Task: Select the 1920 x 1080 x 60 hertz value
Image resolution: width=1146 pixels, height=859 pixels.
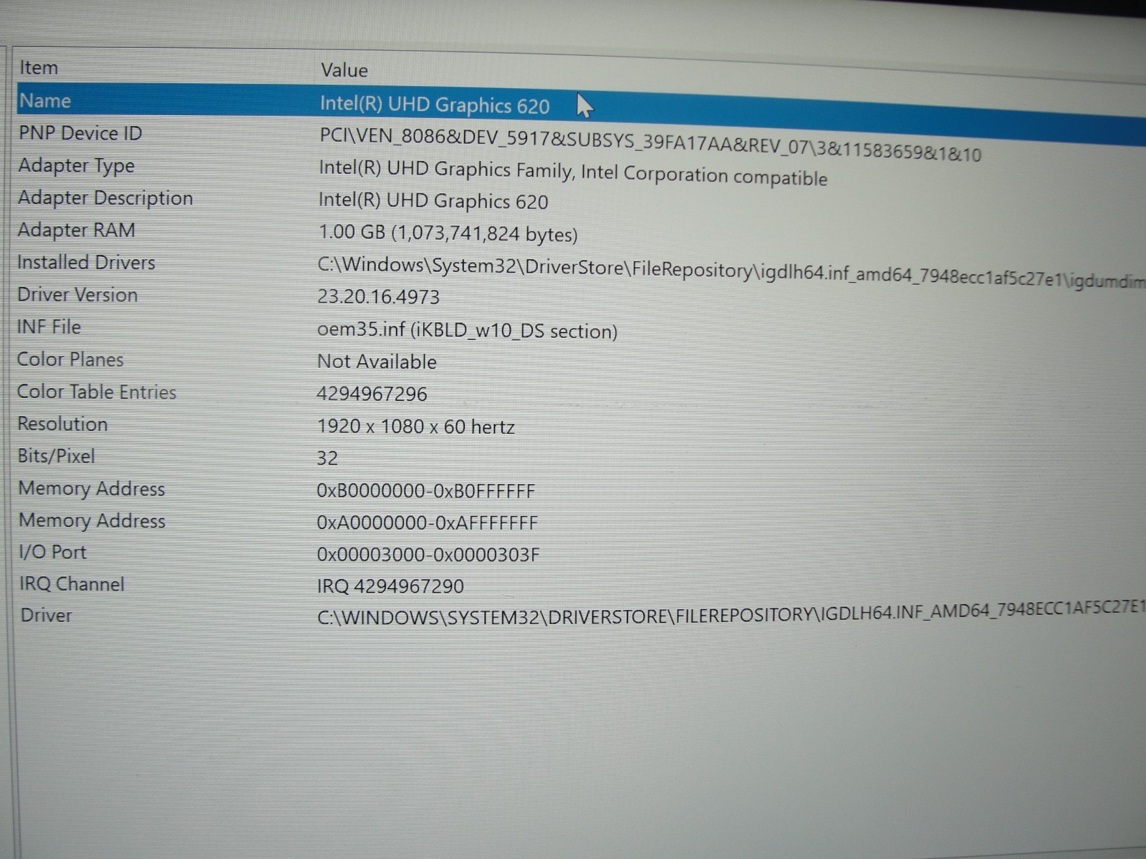Action: point(415,427)
